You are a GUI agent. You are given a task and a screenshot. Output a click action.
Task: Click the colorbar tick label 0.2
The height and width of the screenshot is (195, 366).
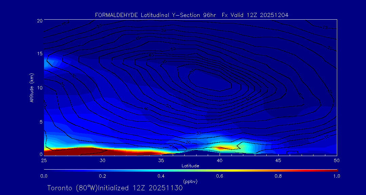[x=102, y=176]
